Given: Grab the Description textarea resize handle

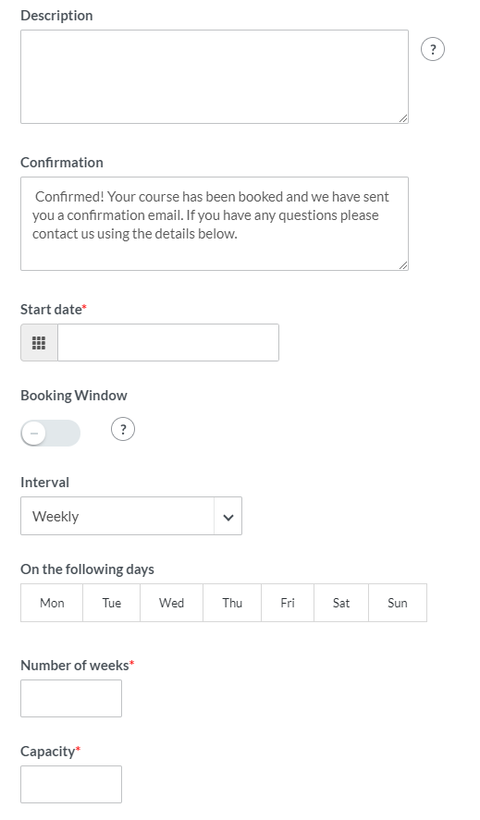Looking at the screenshot, I should [402, 118].
